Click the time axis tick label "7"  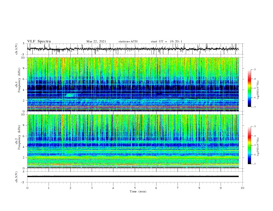click(x=178, y=188)
